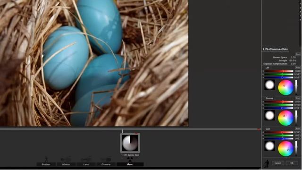Select the Lift-Gamma-Gain filter thumbnail
The height and width of the screenshot is (170, 302).
tap(130, 143)
